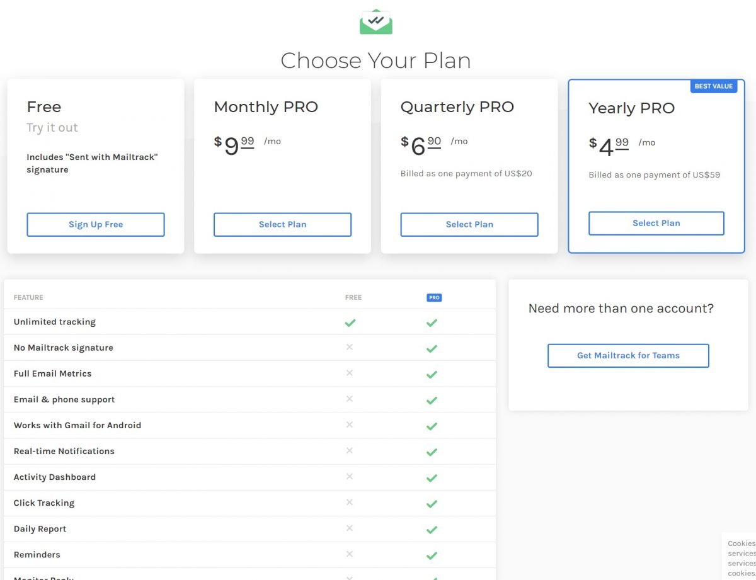The height and width of the screenshot is (580, 756).
Task: Click the PRO check for Full Email Metrics
Action: [432, 374]
